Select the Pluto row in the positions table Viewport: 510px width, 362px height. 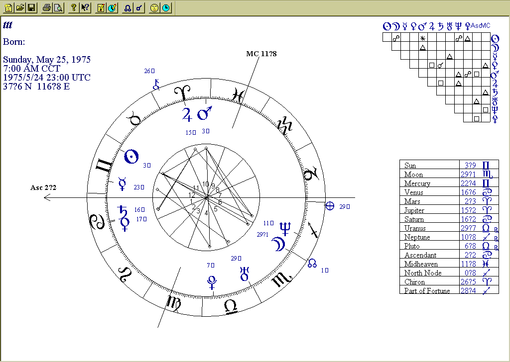point(448,246)
